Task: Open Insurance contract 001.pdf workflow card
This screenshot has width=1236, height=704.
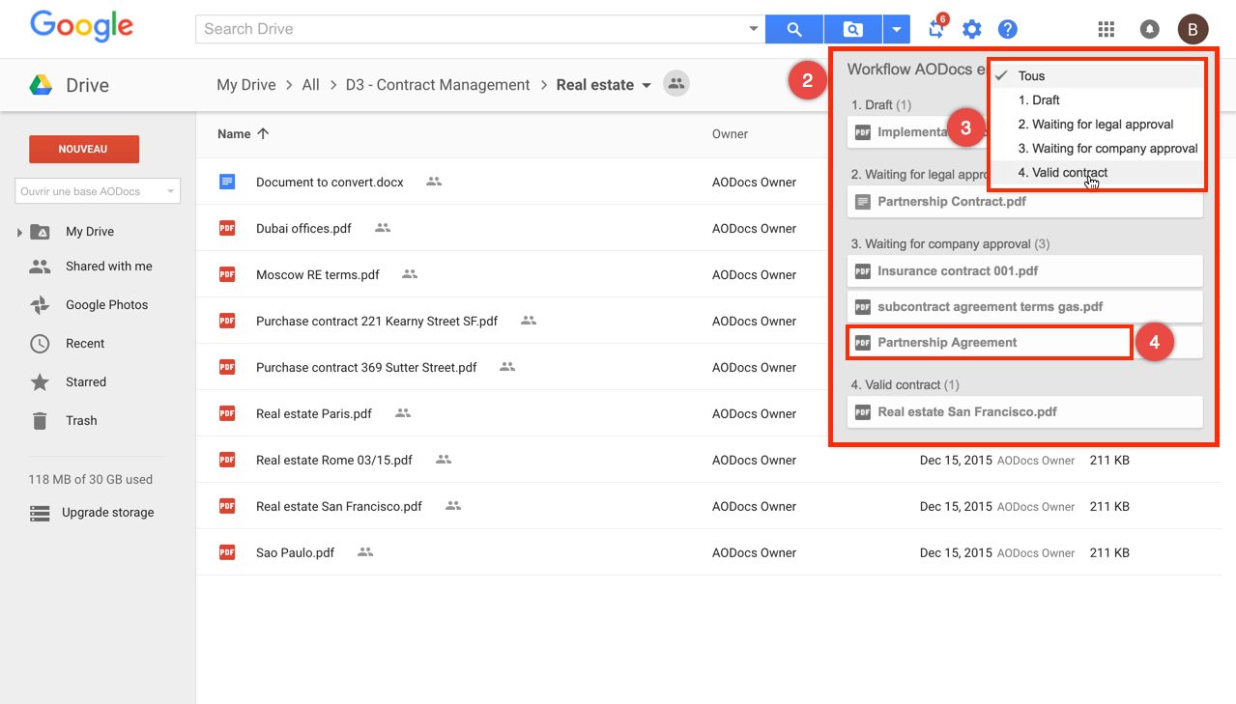Action: pos(1025,271)
